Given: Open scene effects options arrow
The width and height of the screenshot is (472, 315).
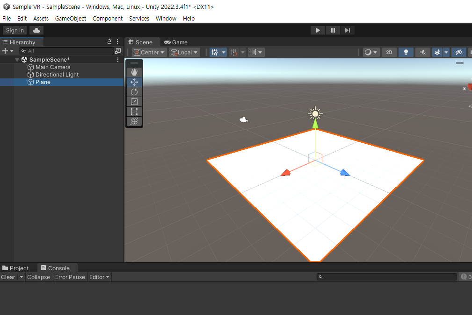Looking at the screenshot, I should pos(446,52).
